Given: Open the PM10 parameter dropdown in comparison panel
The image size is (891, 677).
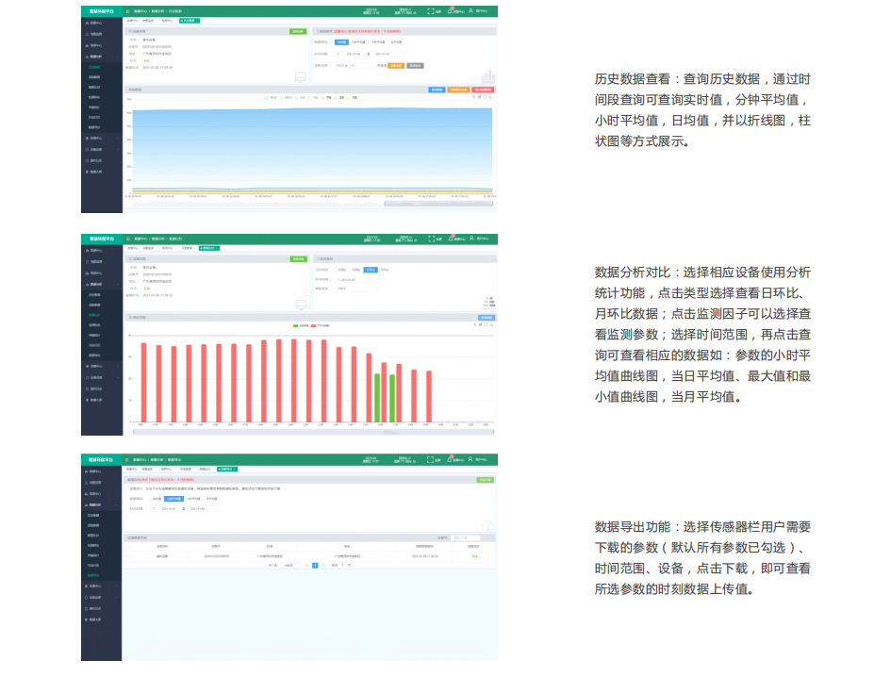Looking at the screenshot, I should click(355, 288).
